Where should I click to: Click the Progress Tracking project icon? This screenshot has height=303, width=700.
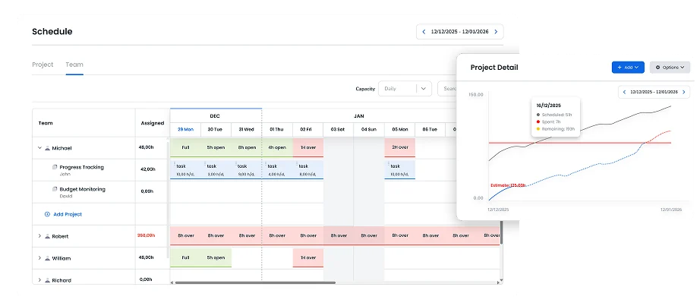tap(55, 167)
